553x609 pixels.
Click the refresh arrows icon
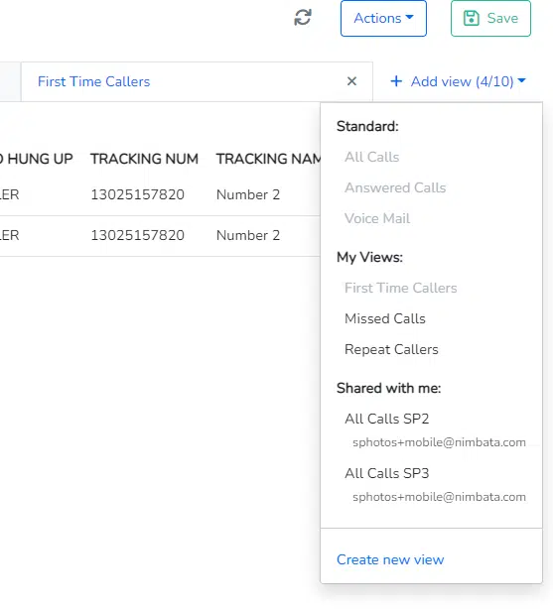(x=303, y=18)
